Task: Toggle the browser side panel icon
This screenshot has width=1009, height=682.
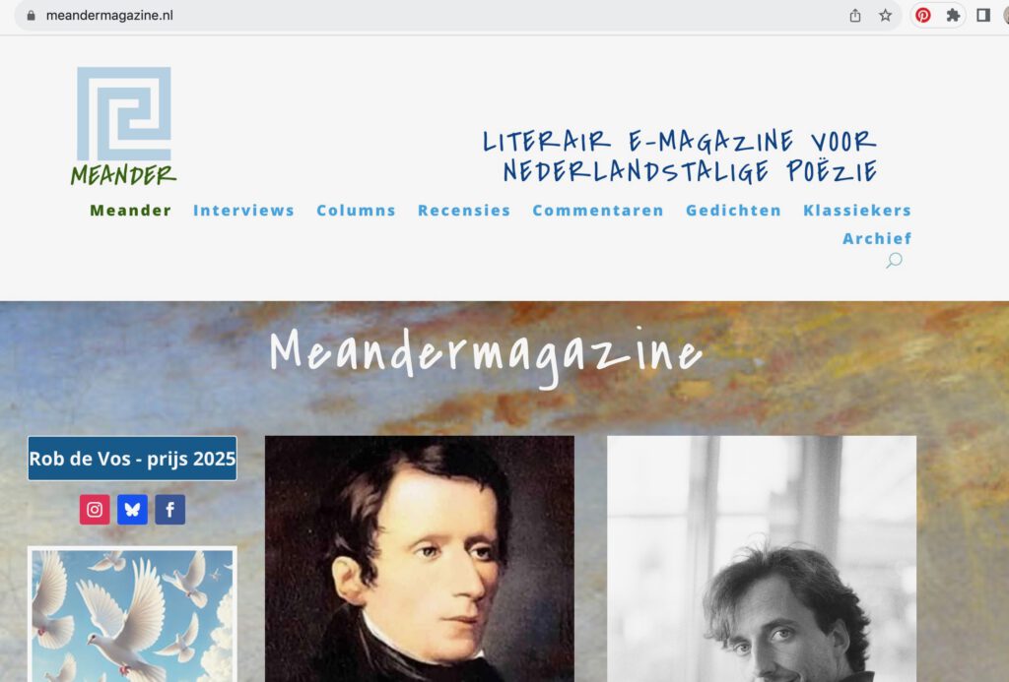Action: pyautogui.click(x=983, y=16)
